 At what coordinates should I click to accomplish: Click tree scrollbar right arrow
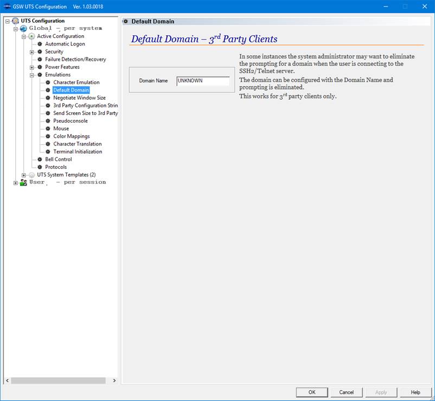(114, 380)
